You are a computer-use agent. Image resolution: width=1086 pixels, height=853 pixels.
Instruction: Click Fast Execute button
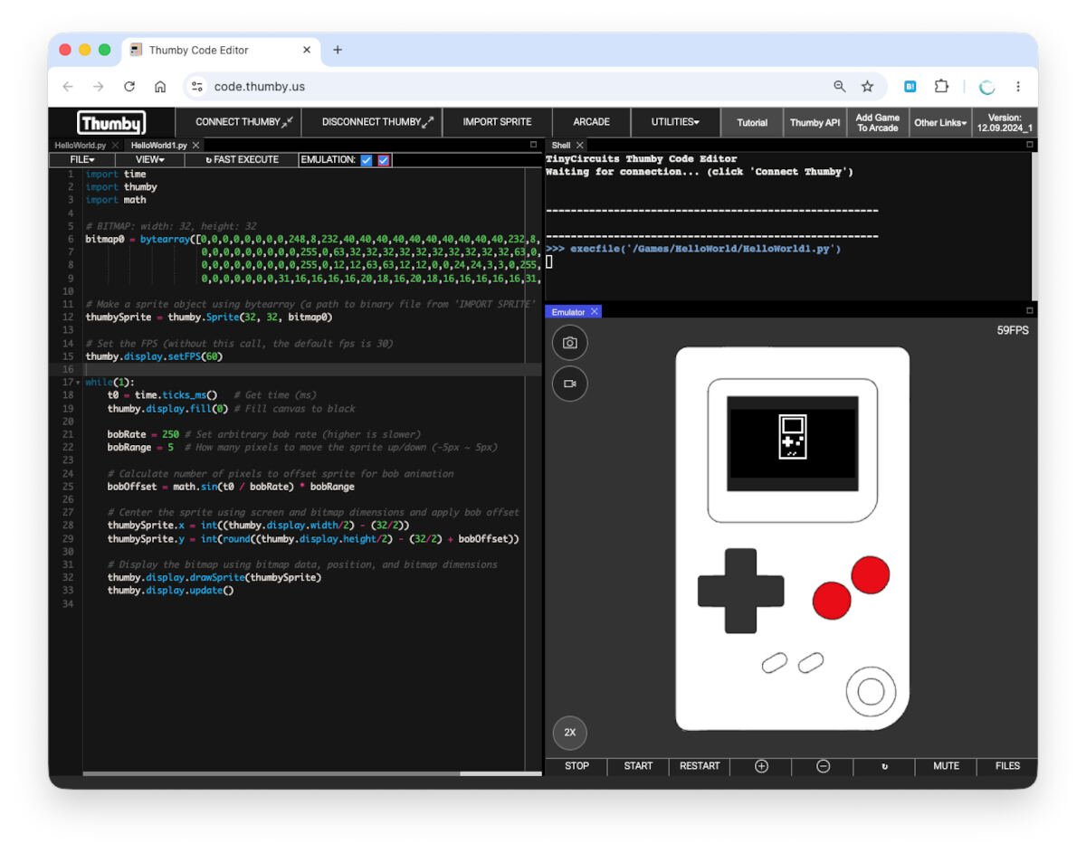(x=242, y=160)
